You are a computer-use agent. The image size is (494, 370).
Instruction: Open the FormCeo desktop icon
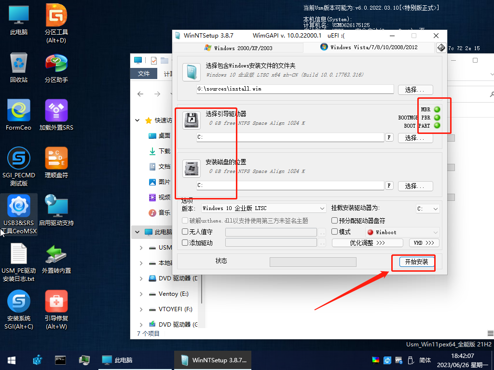point(19,115)
